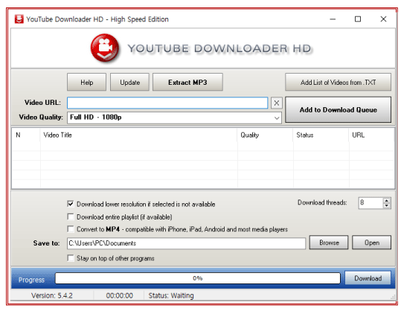The width and height of the screenshot is (401, 311).
Task: Open the Help button
Action: coord(87,83)
